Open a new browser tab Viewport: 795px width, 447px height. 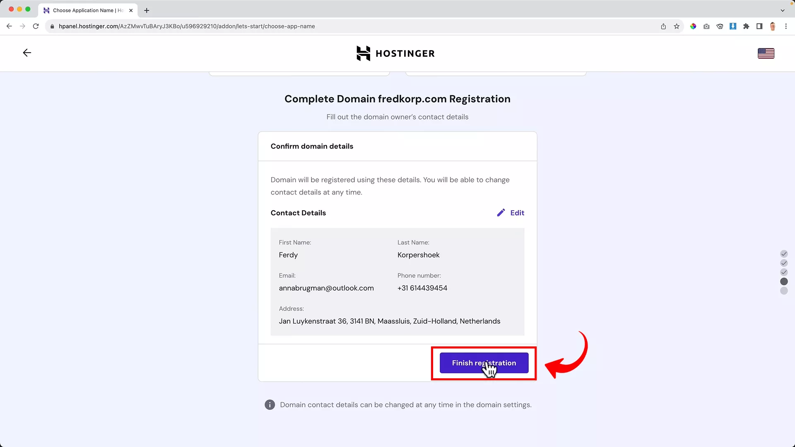(147, 10)
